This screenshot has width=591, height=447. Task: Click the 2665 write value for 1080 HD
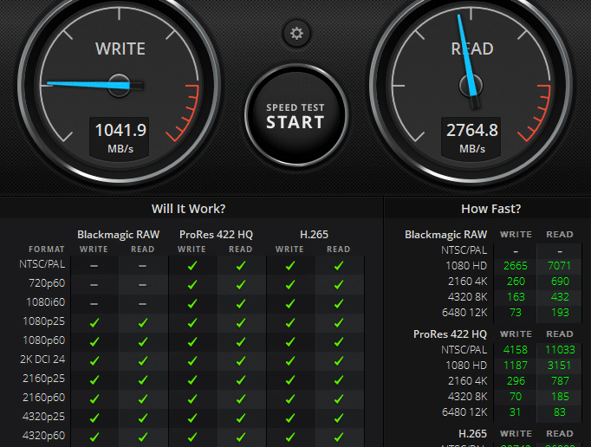pos(516,266)
